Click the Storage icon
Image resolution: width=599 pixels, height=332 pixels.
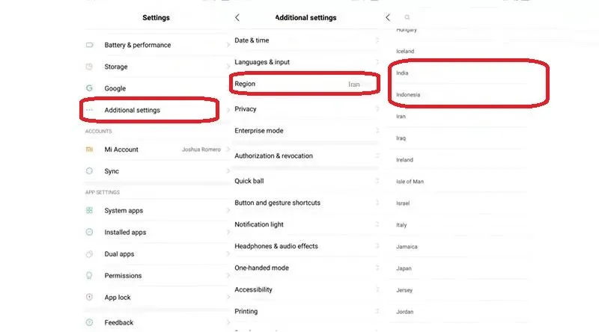click(89, 67)
